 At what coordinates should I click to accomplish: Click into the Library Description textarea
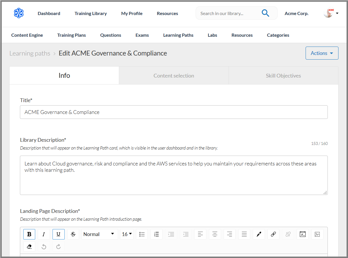pos(174,175)
